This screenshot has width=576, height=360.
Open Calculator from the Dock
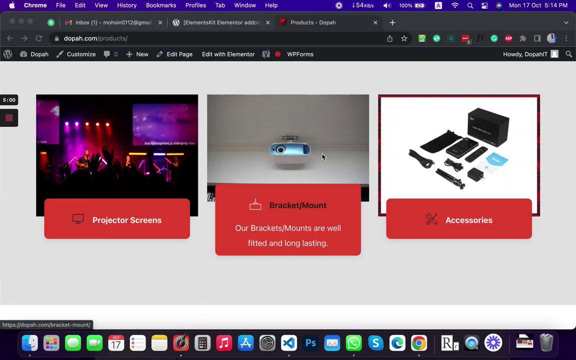[202, 343]
